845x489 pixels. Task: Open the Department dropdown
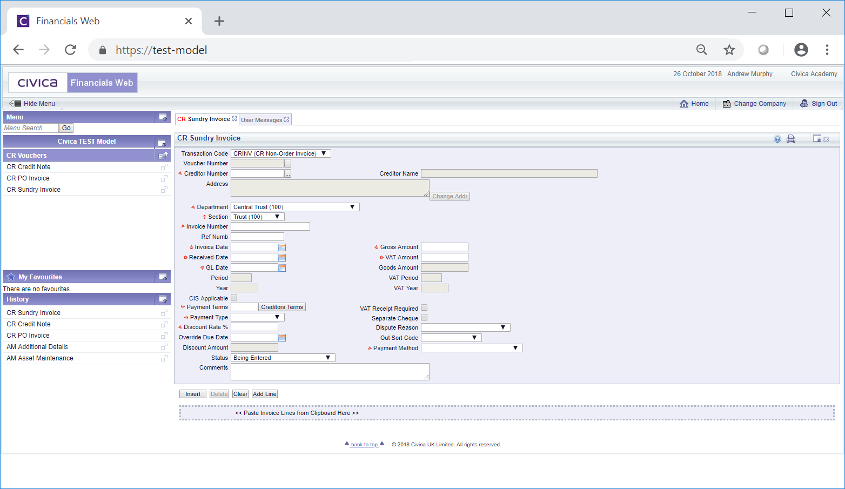(295, 207)
